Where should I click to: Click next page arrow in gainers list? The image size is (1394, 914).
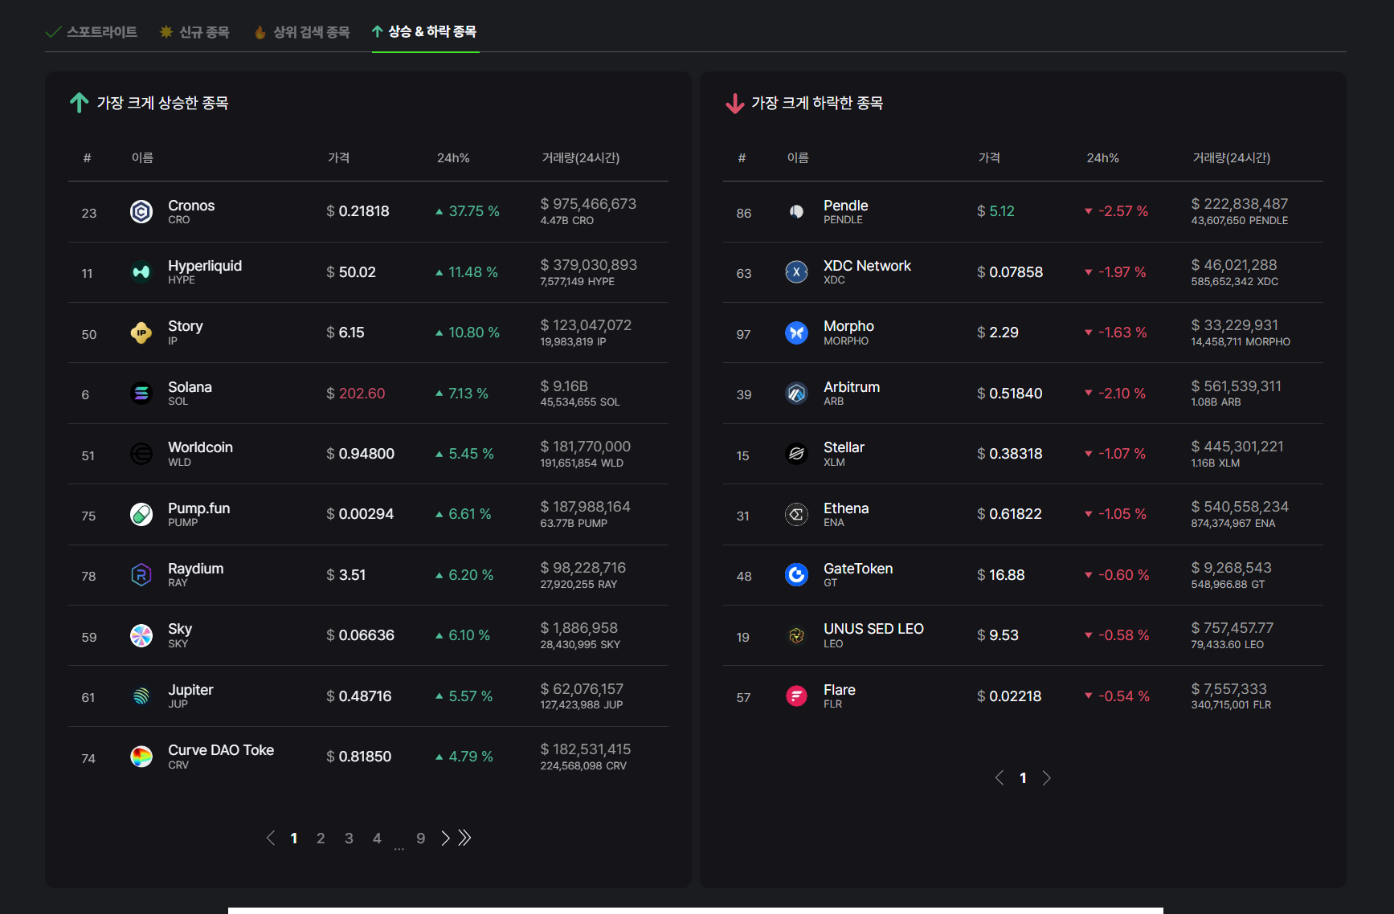click(x=445, y=839)
